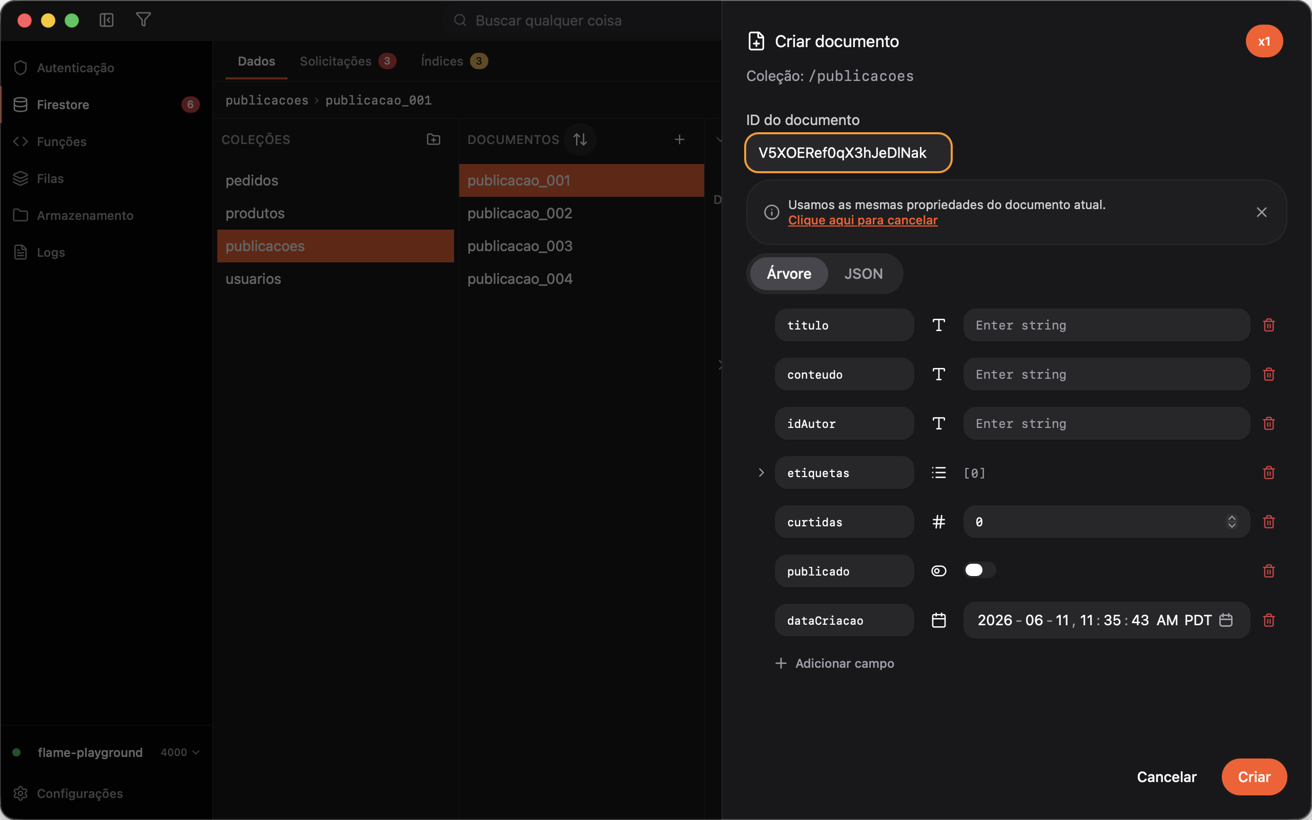The image size is (1312, 820).
Task: Click the add collection folder icon
Action: 433,139
